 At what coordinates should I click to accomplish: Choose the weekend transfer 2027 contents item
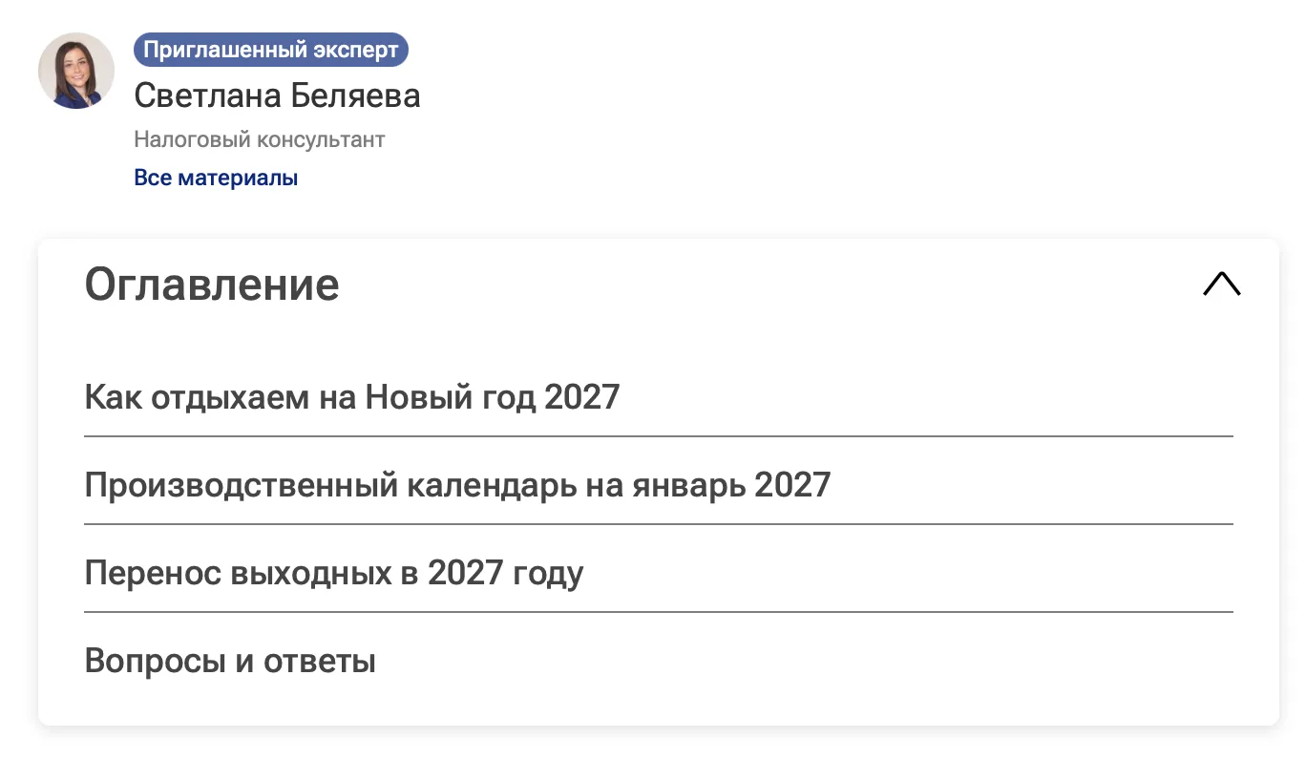coord(334,573)
